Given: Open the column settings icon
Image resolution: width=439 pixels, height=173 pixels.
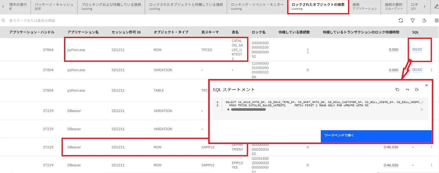Looking at the screenshot, I should pos(436,20).
